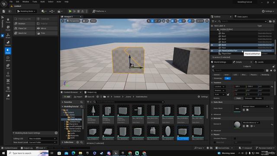This screenshot has width=277, height=156.
Task: Open the Edit menu
Action: click(x=17, y=2)
